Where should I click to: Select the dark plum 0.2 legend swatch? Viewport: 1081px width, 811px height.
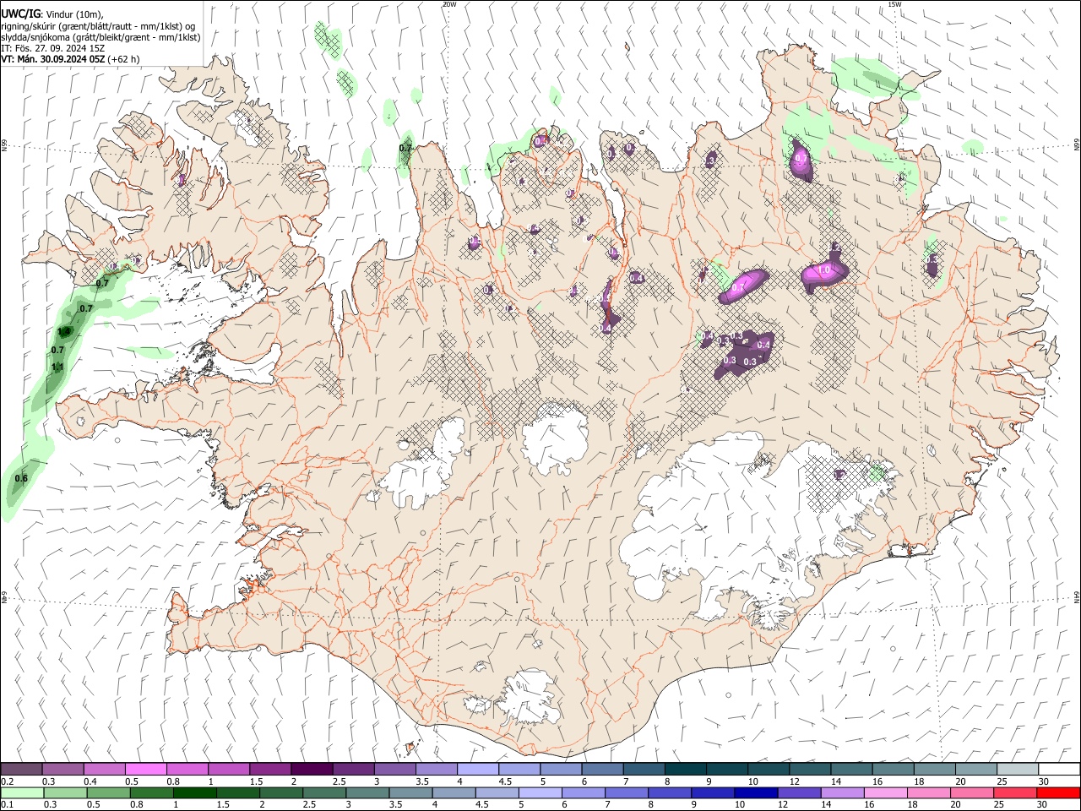click(x=21, y=769)
